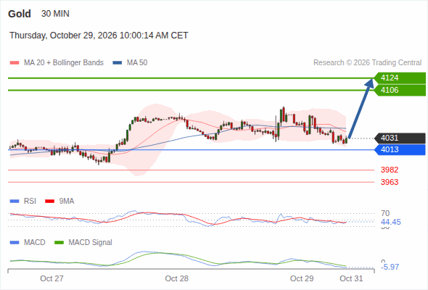The height and width of the screenshot is (290, 428).
Task: Click the MACD value -5.97
Action: (x=390, y=267)
